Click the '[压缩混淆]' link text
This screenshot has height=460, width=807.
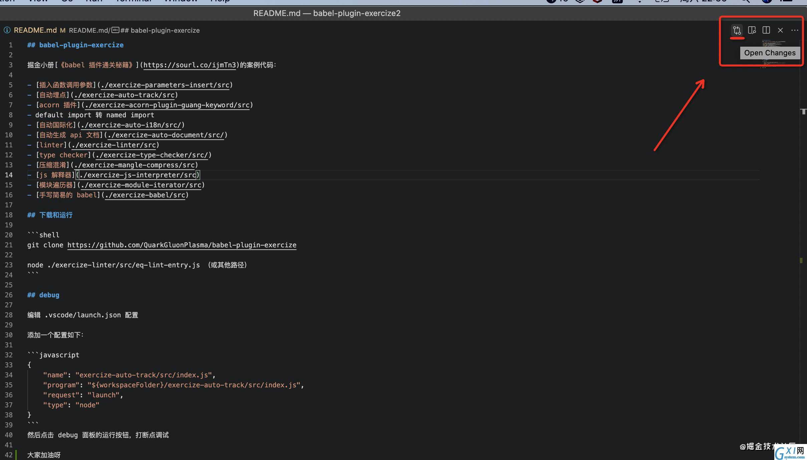point(53,165)
